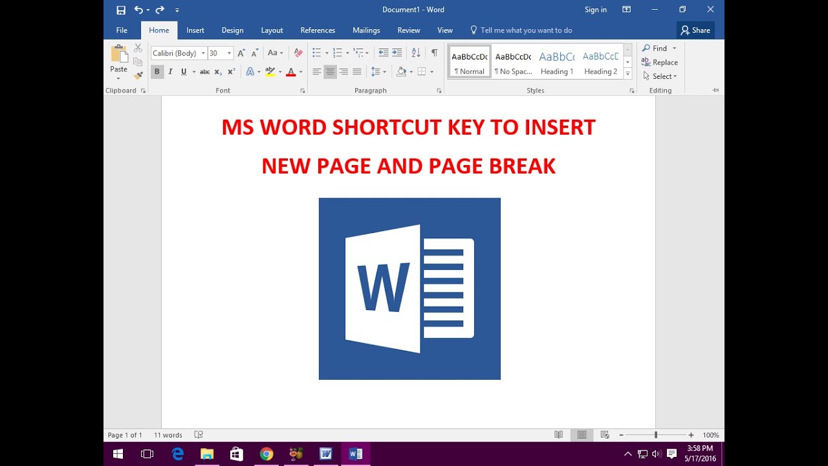Toggle Italic formatting
Screen dimensions: 828x466
click(170, 72)
